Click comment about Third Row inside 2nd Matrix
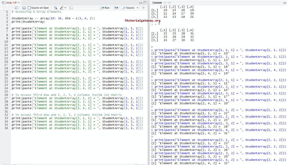 pos(67,115)
